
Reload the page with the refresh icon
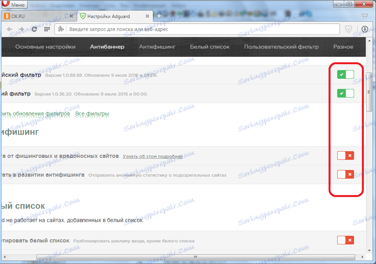(x=34, y=29)
